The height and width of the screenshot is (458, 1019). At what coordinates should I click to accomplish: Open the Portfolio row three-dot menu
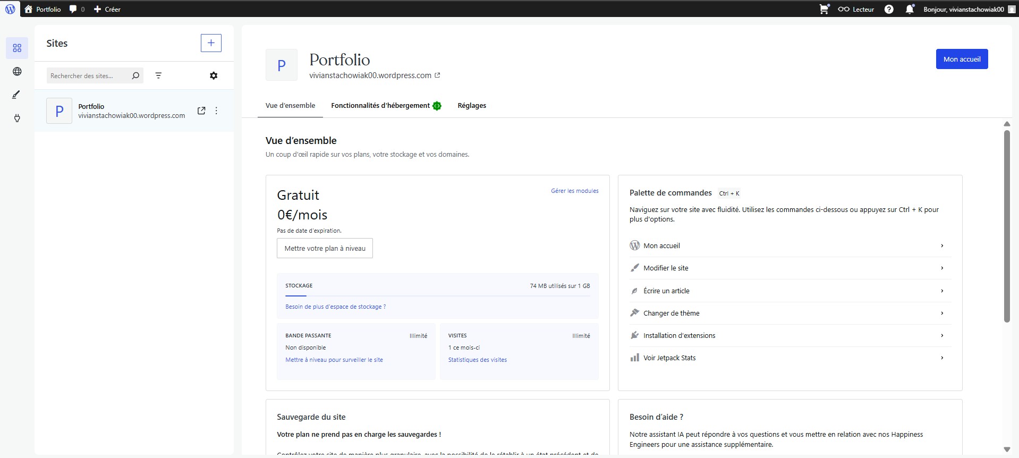pyautogui.click(x=216, y=111)
